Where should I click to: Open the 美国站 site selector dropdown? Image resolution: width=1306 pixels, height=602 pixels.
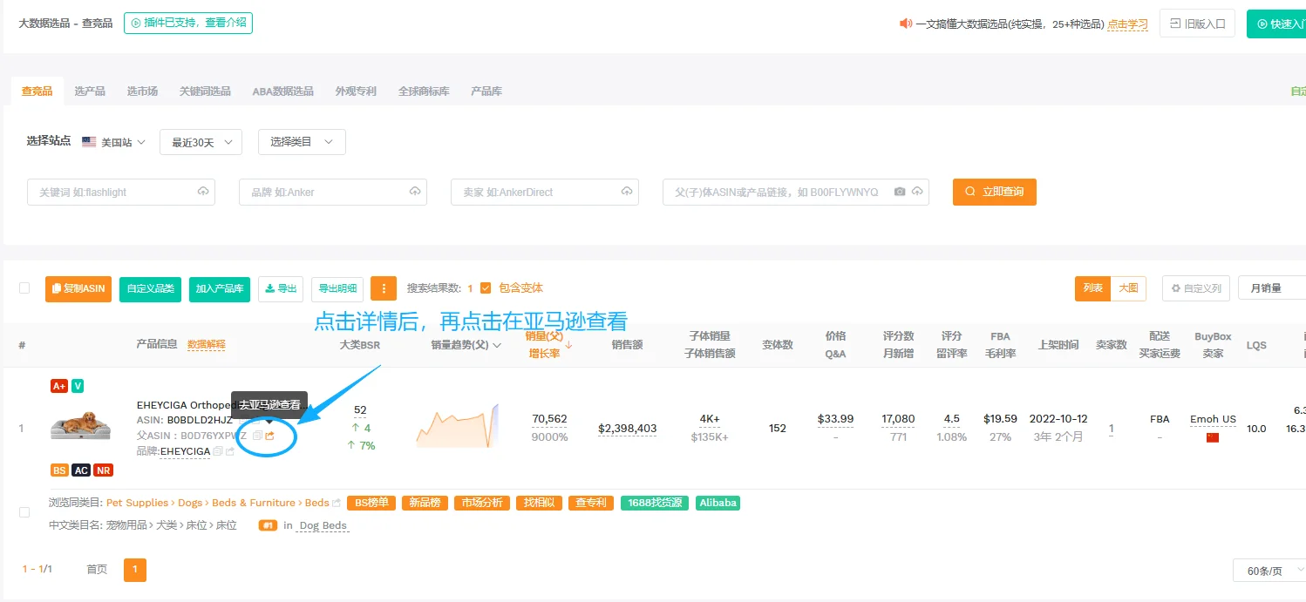114,141
